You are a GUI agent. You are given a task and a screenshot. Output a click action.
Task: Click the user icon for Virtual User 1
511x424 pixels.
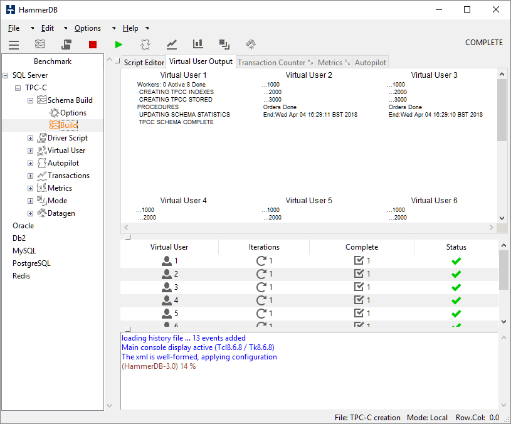tap(167, 261)
